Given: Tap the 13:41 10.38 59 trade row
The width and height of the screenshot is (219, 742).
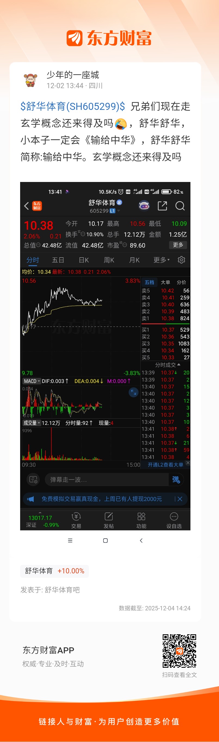Looking at the screenshot, I should (x=165, y=450).
